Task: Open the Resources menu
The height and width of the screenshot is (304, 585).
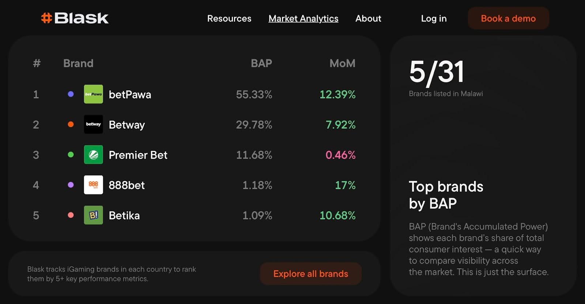Action: coord(229,19)
